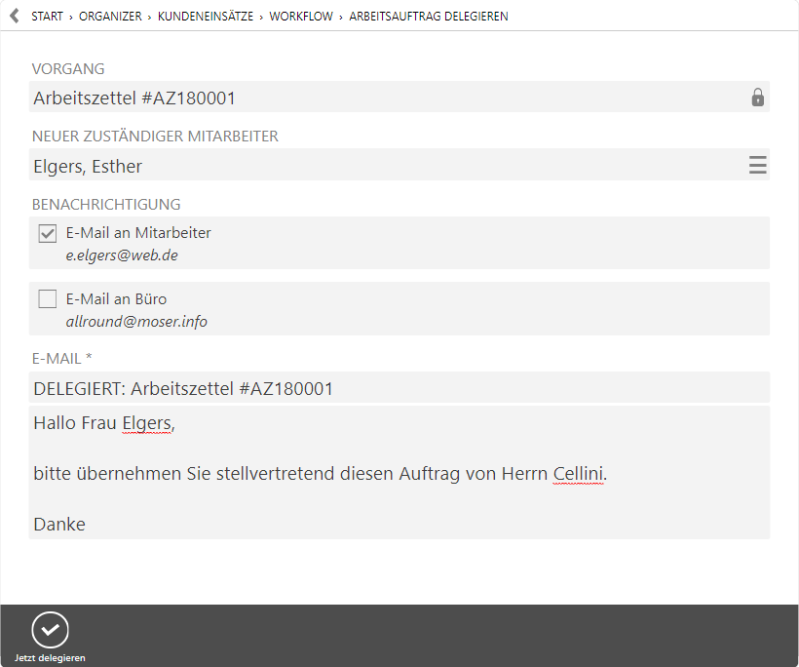799x667 pixels.
Task: Open the employee list via the hamburger icon
Action: click(757, 166)
